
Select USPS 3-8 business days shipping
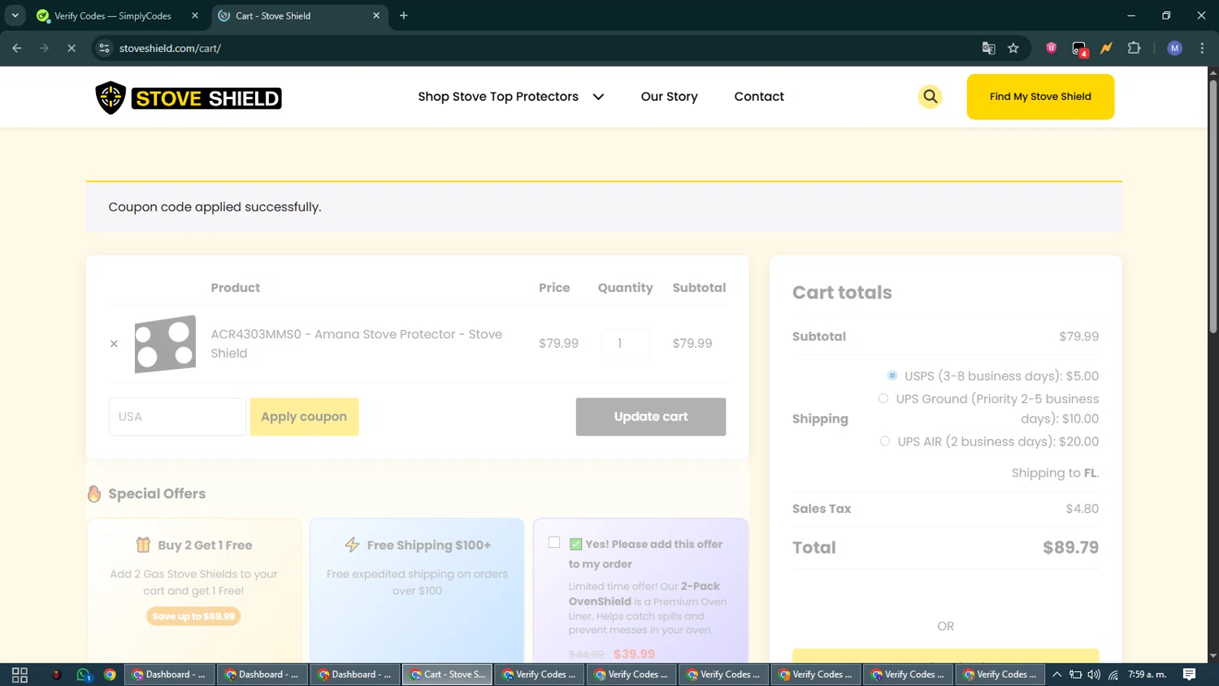[892, 376]
